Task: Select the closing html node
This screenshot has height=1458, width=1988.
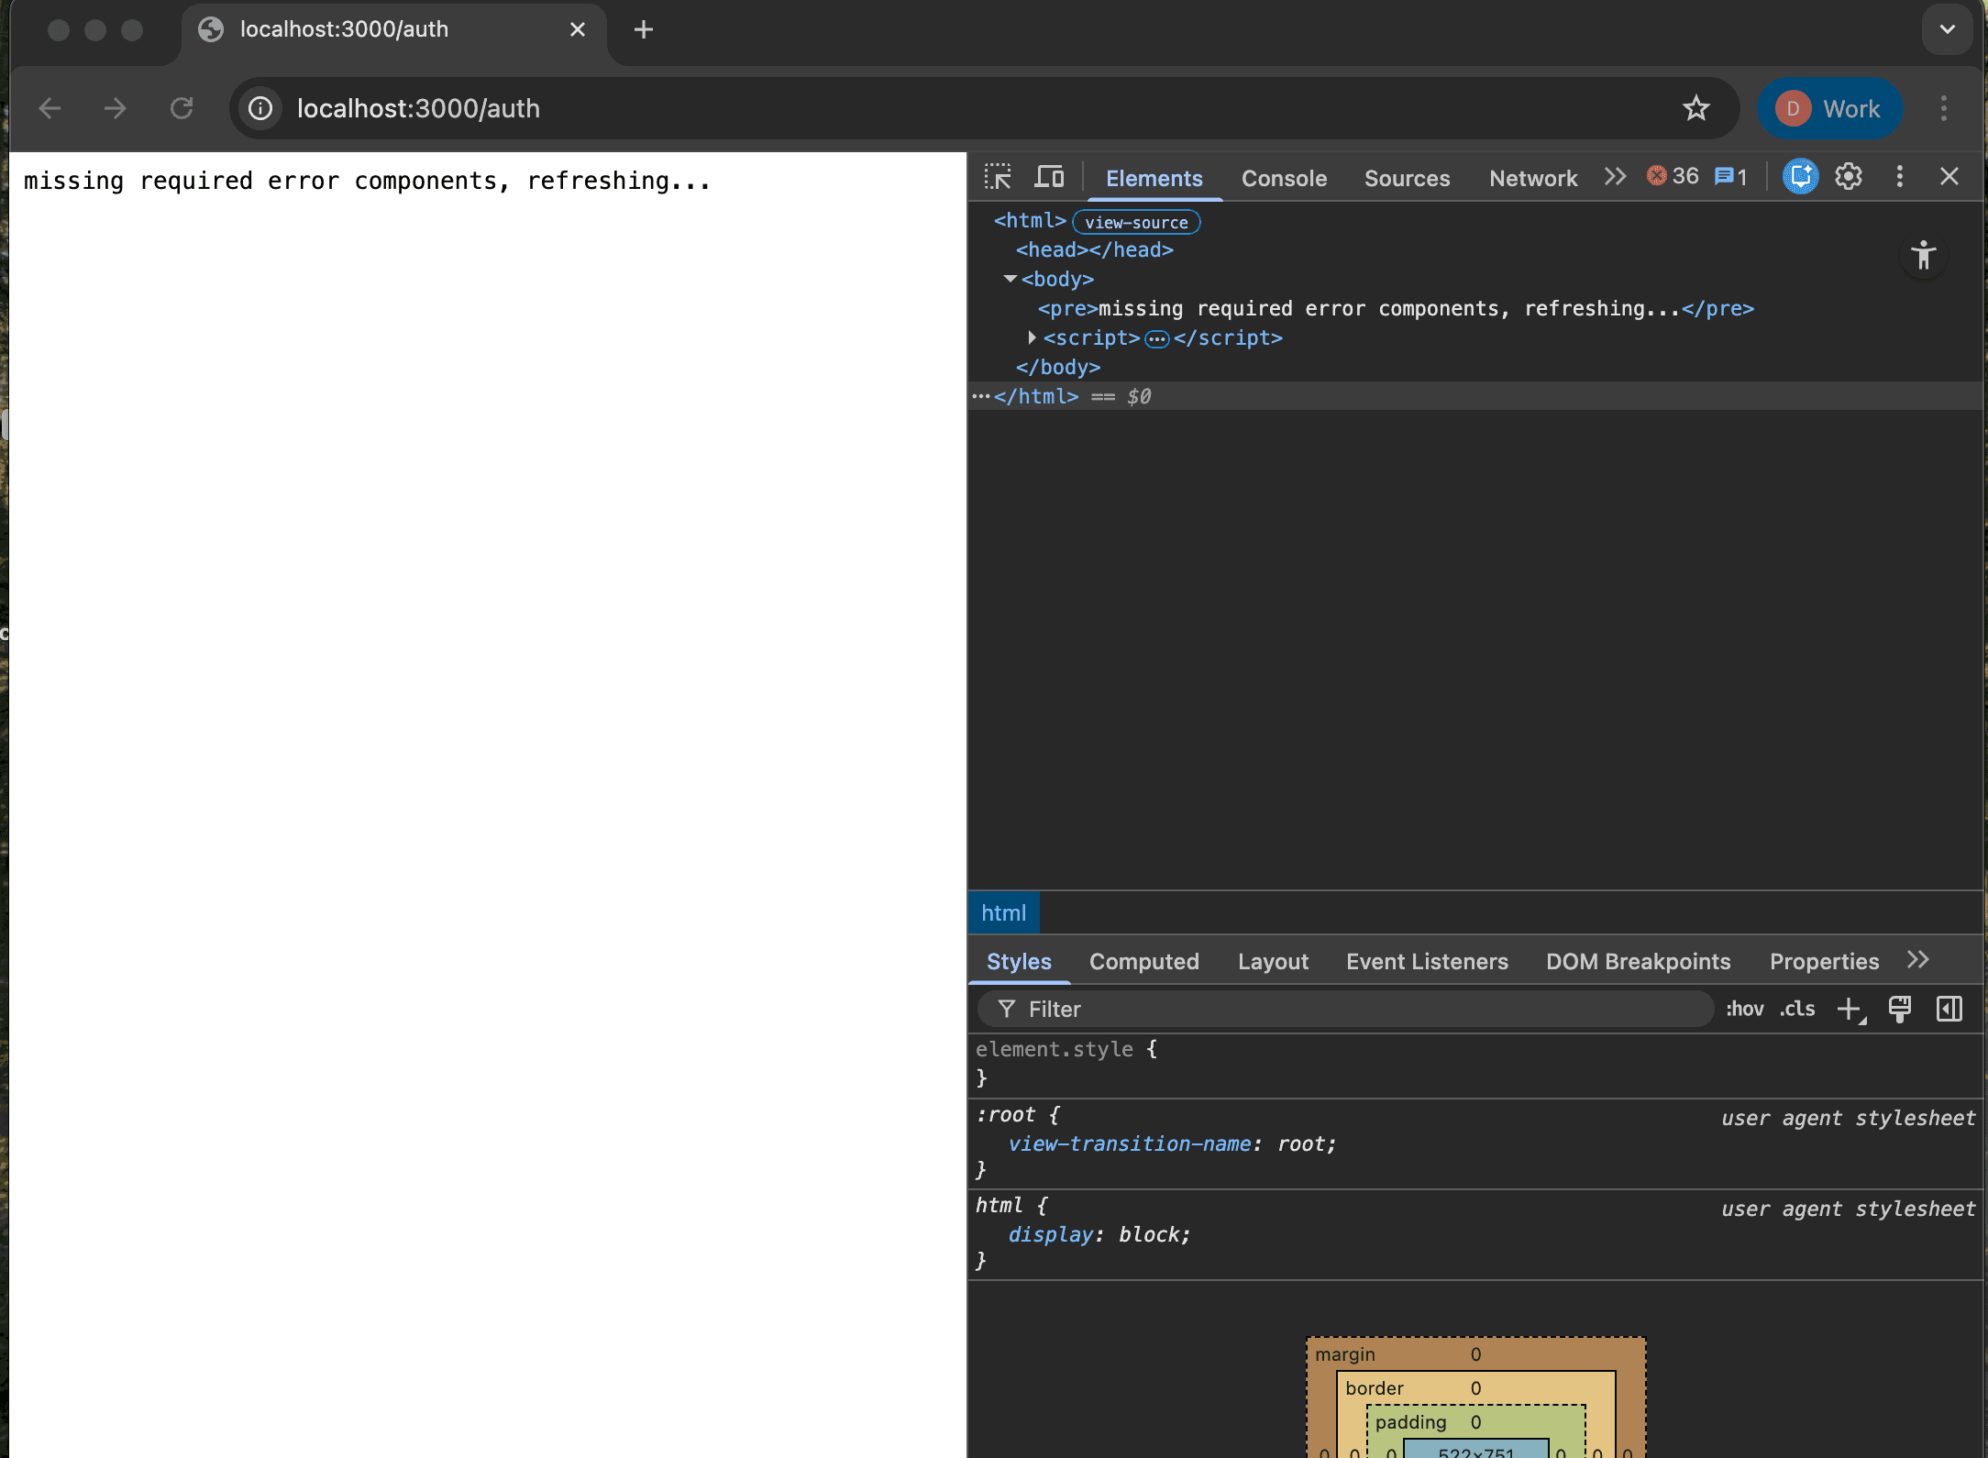Action: (1036, 396)
